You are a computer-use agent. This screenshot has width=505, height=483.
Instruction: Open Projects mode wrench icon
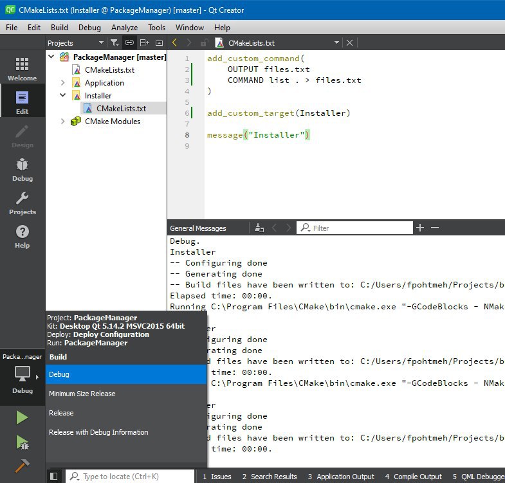pyautogui.click(x=23, y=203)
